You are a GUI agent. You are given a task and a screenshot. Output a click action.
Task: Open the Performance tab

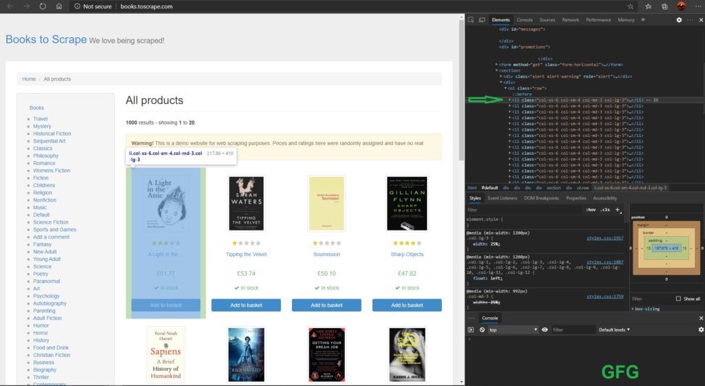pos(598,20)
